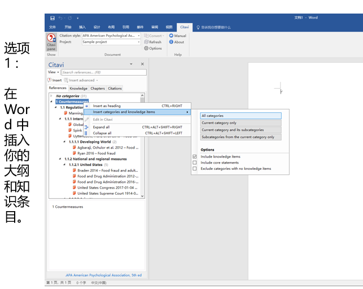Choose Collapse all in context menu

[138, 133]
